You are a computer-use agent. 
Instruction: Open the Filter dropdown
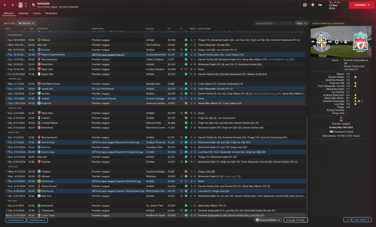click(302, 23)
